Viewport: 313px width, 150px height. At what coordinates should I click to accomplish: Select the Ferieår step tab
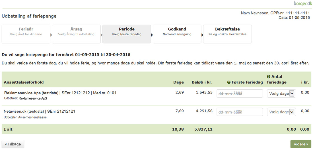point(26,34)
